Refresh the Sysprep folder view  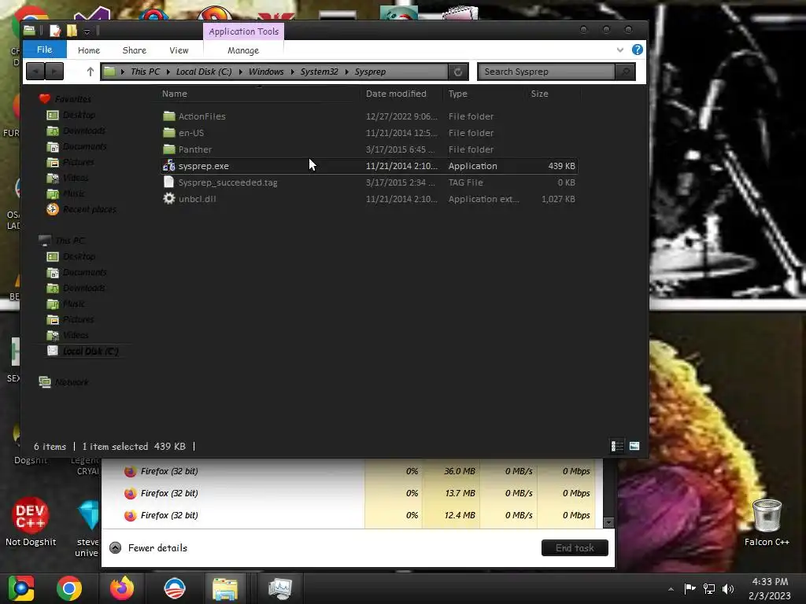(457, 72)
